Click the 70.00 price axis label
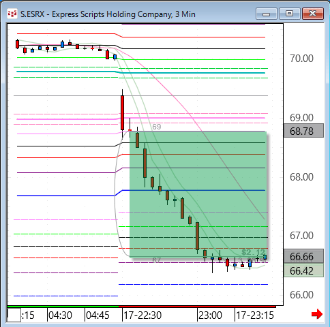Image resolution: width=330 pixels, height=327 pixels. coord(301,59)
